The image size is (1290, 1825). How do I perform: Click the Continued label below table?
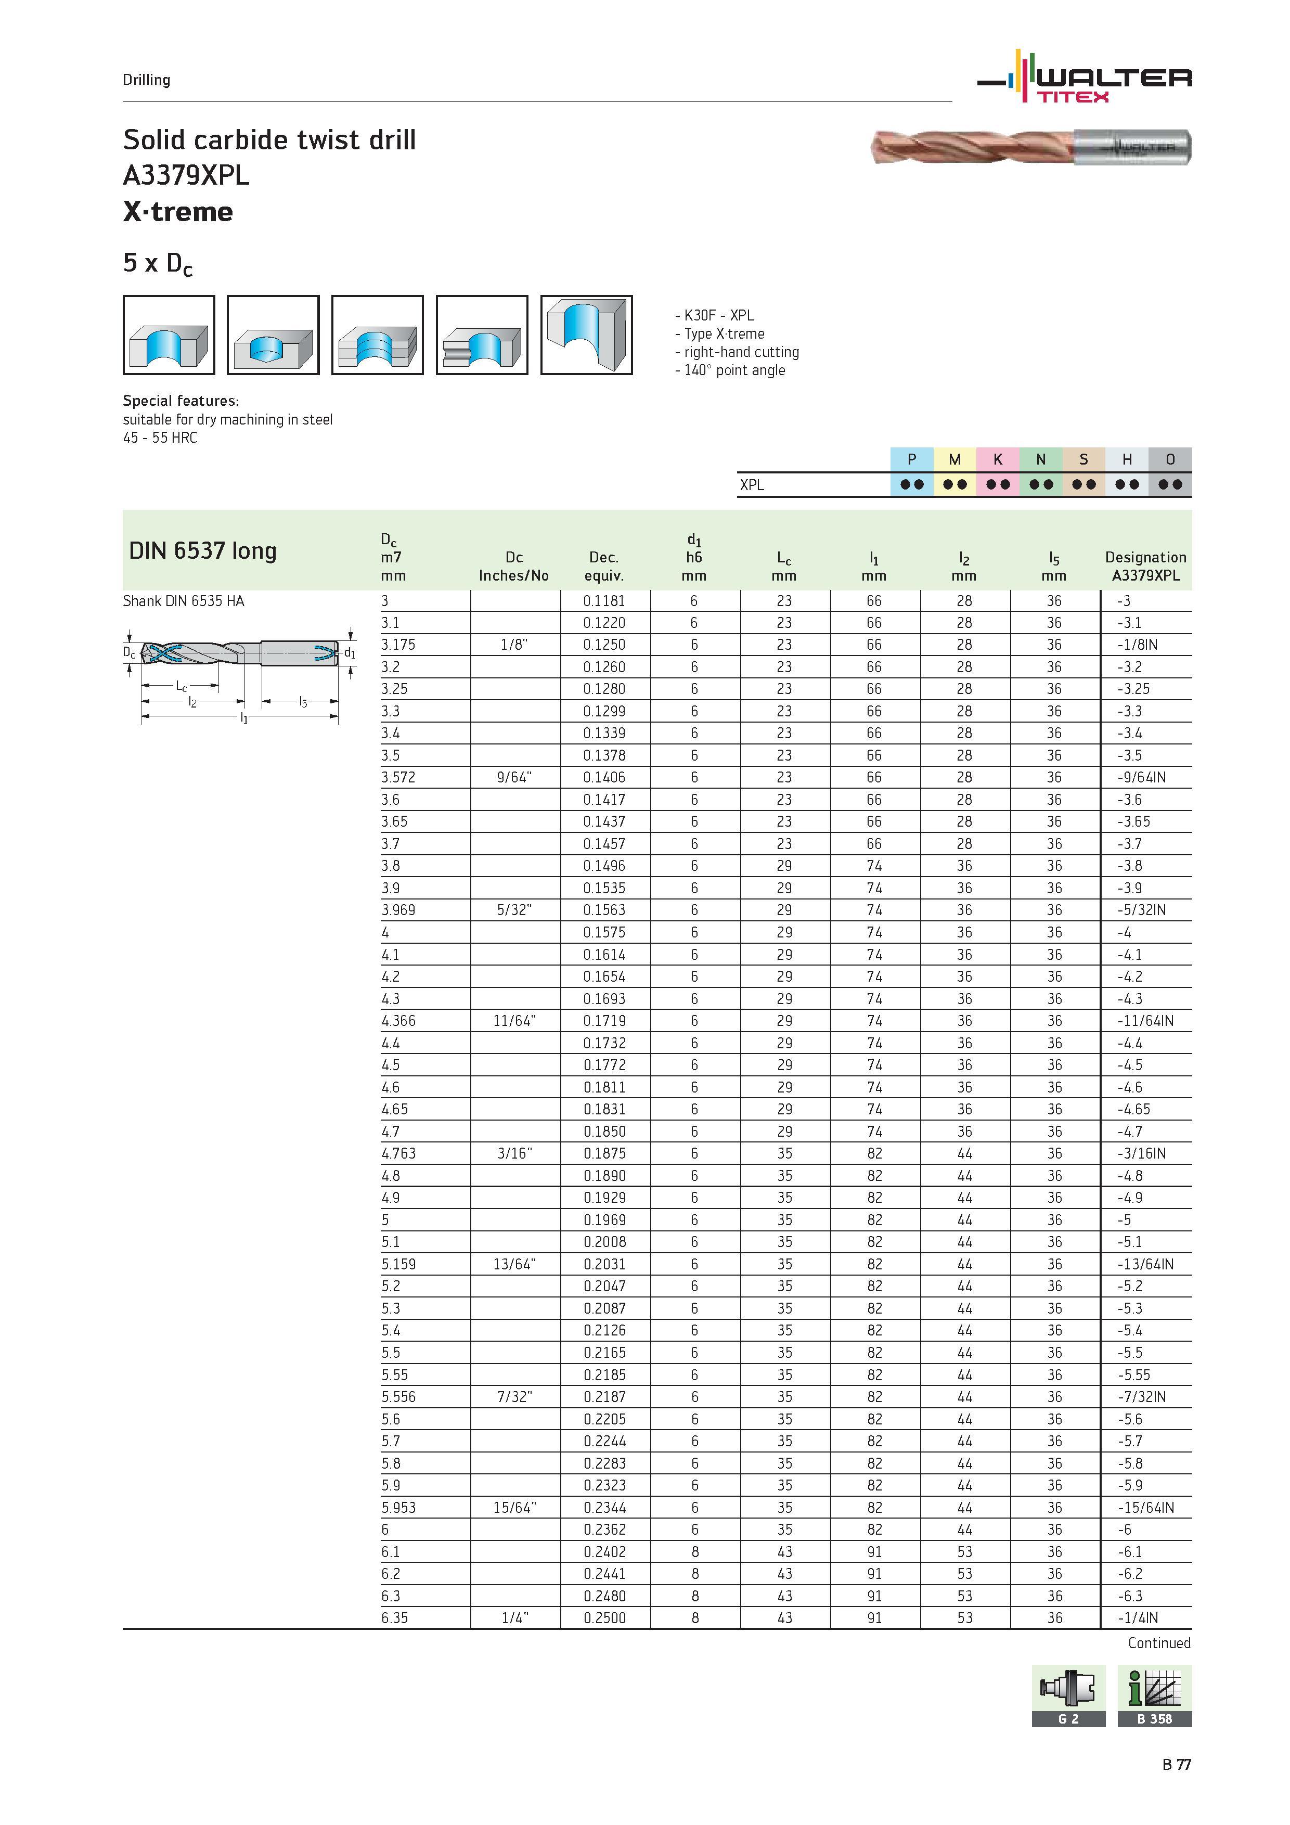[1159, 1642]
